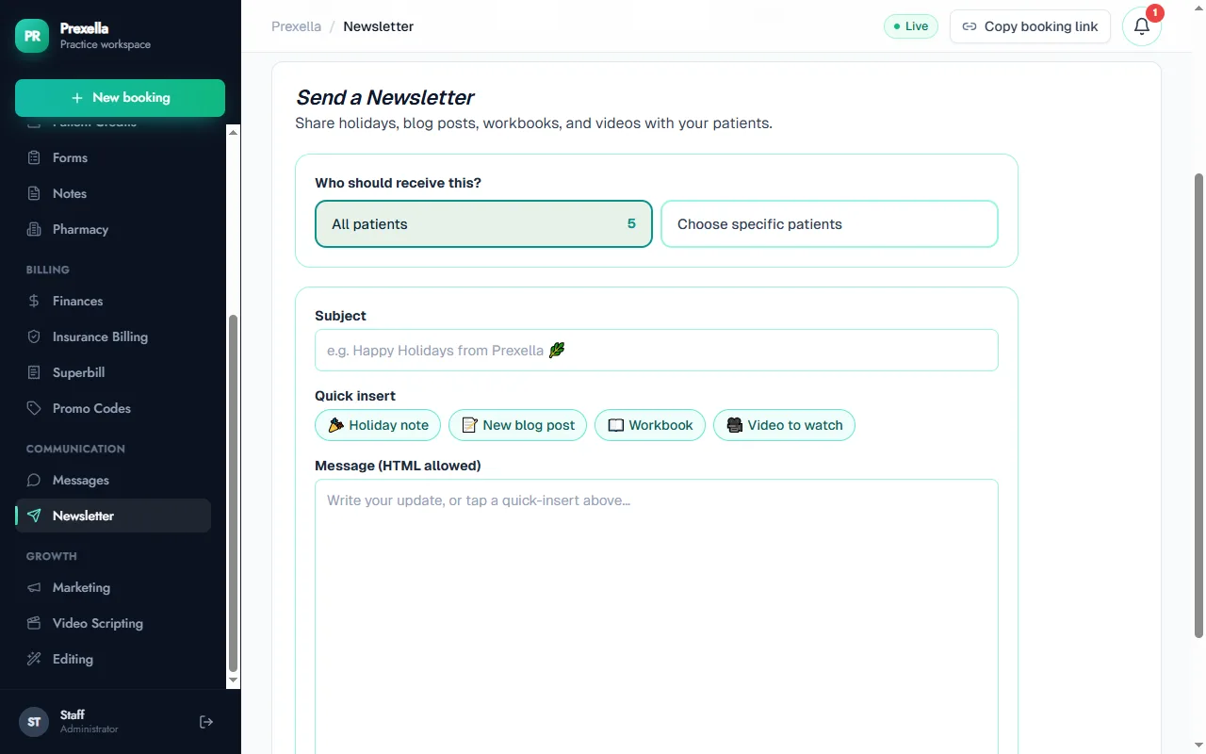Click the ST staff avatar
Screen dimensions: 1206x754
34,722
